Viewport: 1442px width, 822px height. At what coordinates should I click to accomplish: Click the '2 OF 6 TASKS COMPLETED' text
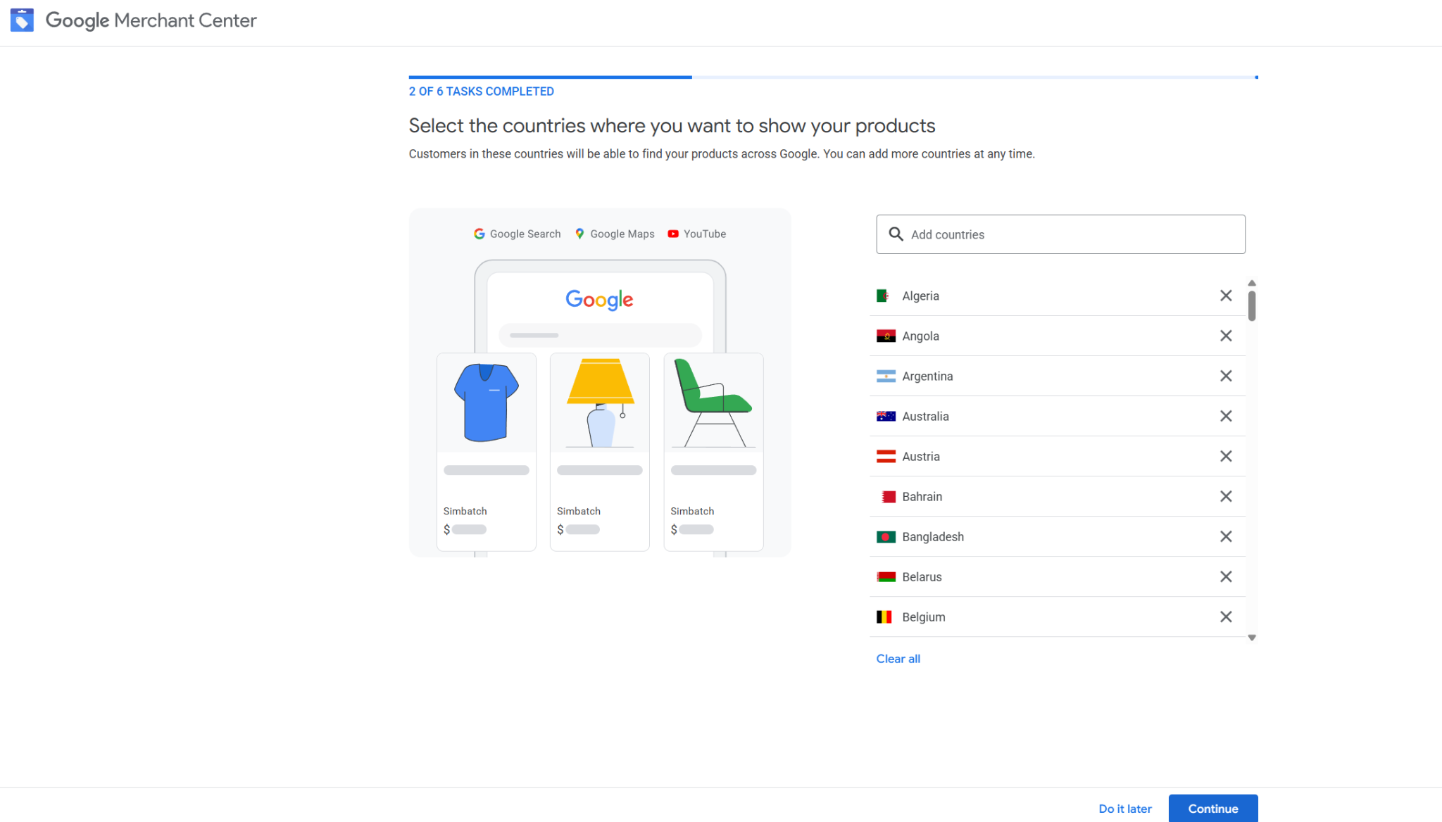pyautogui.click(x=481, y=91)
